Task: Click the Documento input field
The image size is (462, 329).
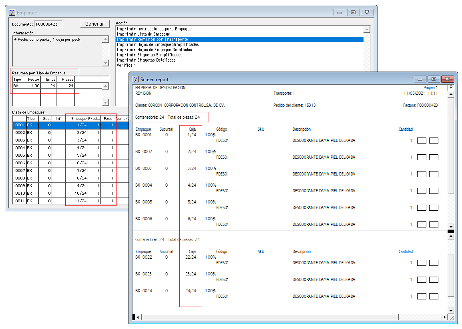Action: pos(48,24)
